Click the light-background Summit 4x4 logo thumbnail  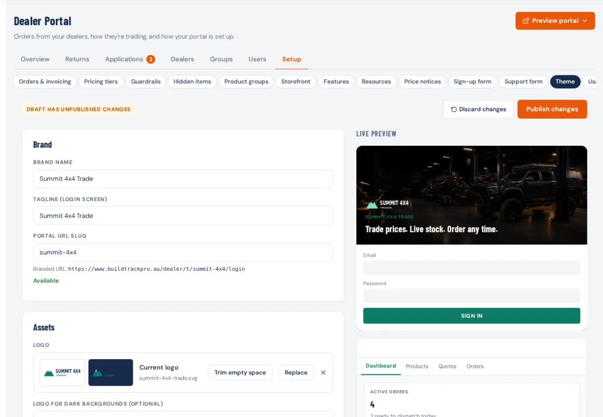pos(62,372)
